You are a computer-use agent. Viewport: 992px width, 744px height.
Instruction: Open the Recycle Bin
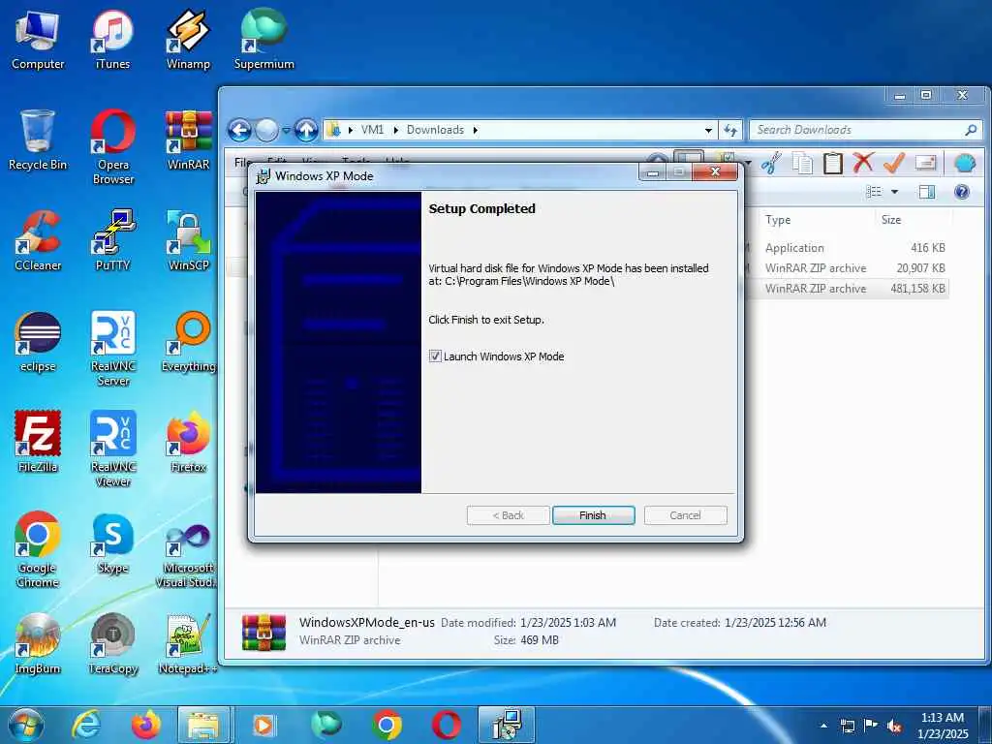pos(38,140)
